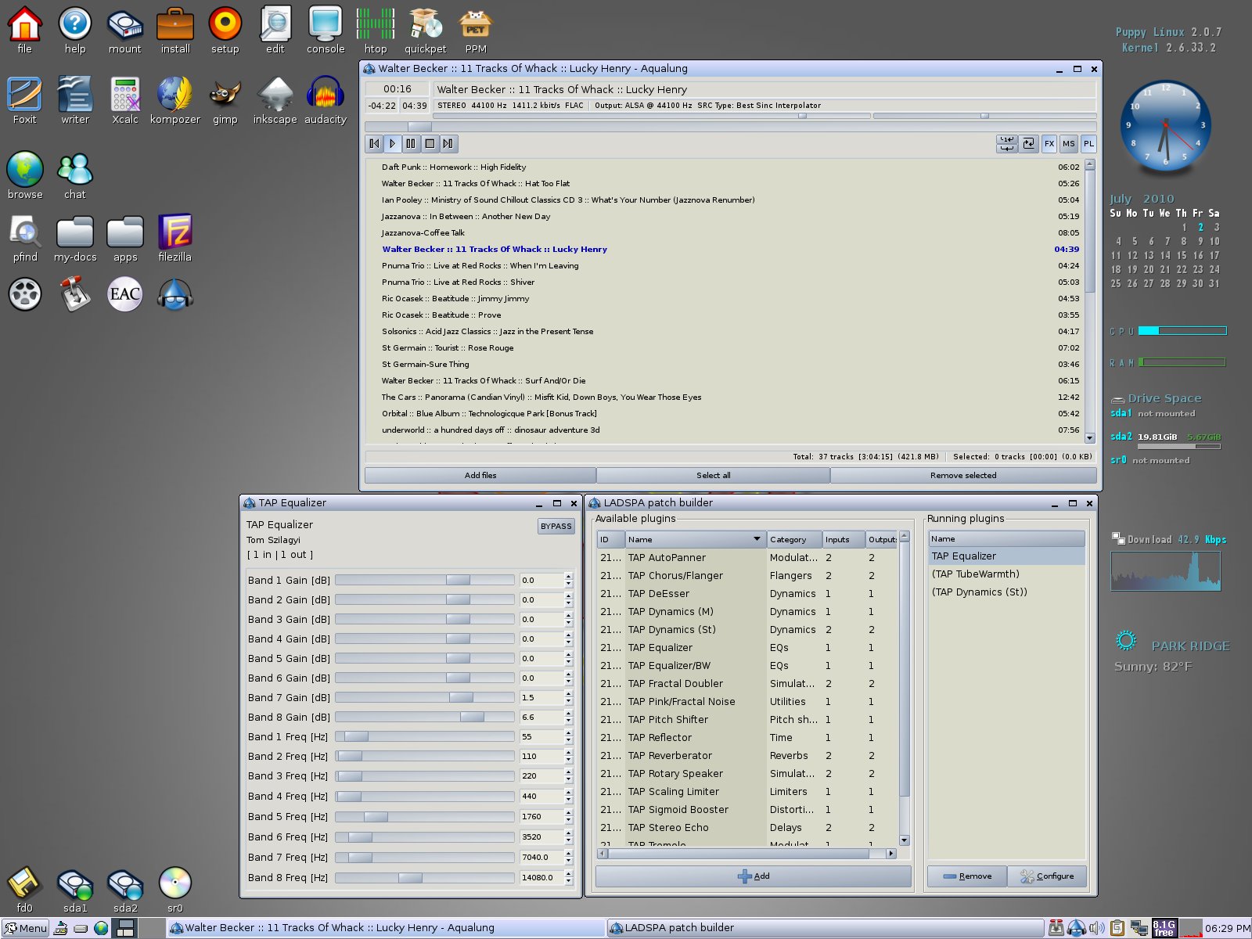Open the quickpet desktop icon

tap(426, 31)
